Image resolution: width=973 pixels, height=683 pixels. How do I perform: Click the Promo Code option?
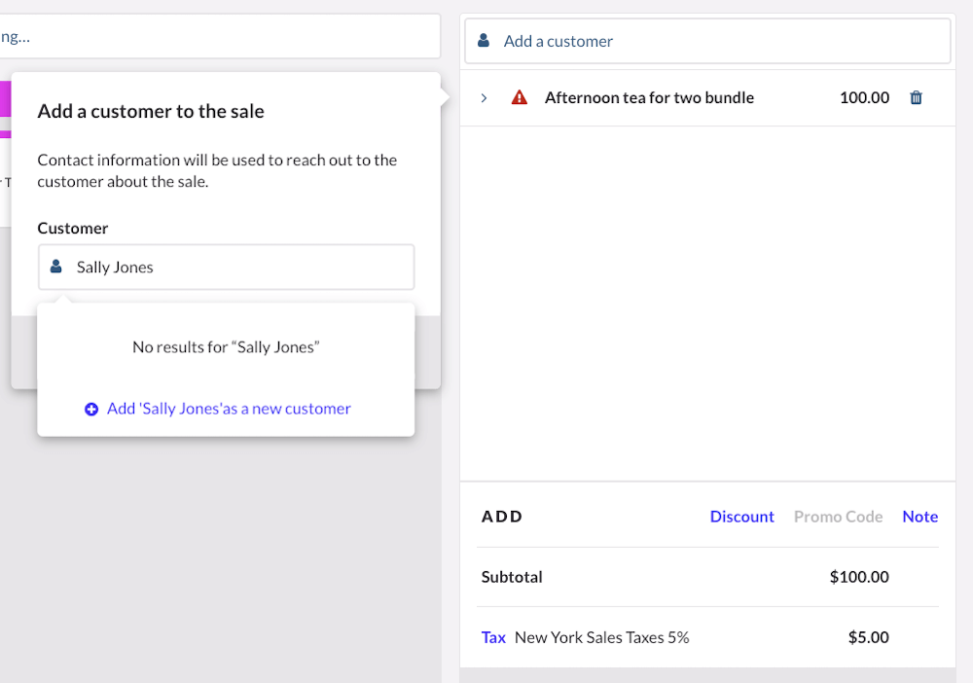[x=838, y=517]
